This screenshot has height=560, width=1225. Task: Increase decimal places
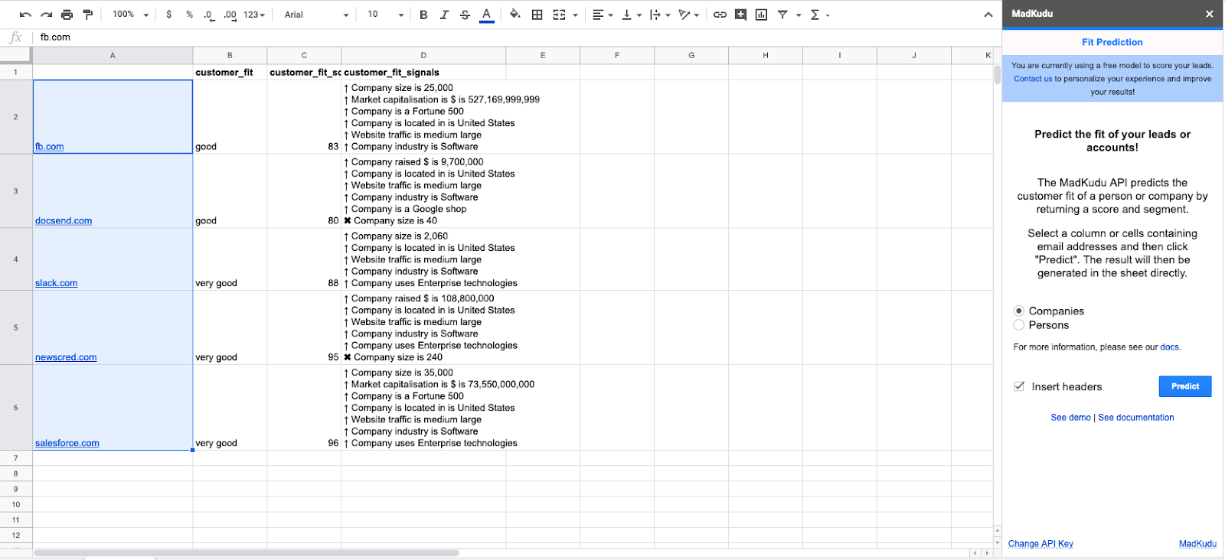(230, 15)
